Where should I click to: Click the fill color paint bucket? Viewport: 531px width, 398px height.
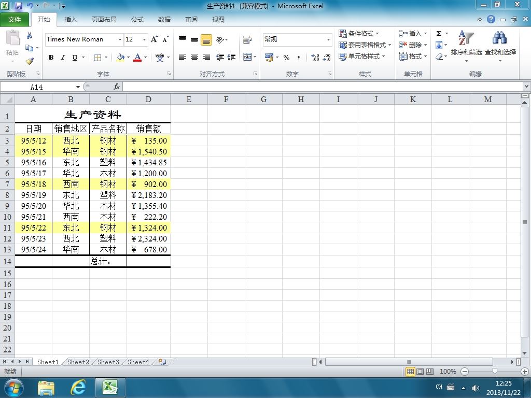coord(120,58)
